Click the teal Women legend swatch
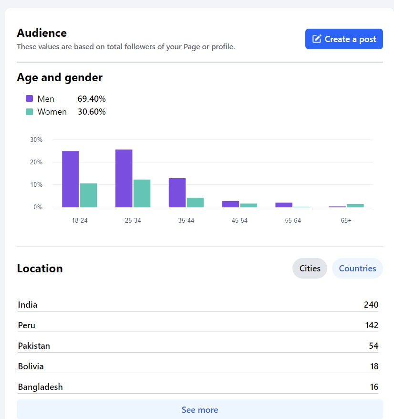This screenshot has width=394, height=419. point(30,112)
